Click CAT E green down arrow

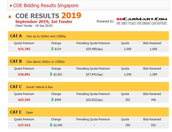(51, 125)
